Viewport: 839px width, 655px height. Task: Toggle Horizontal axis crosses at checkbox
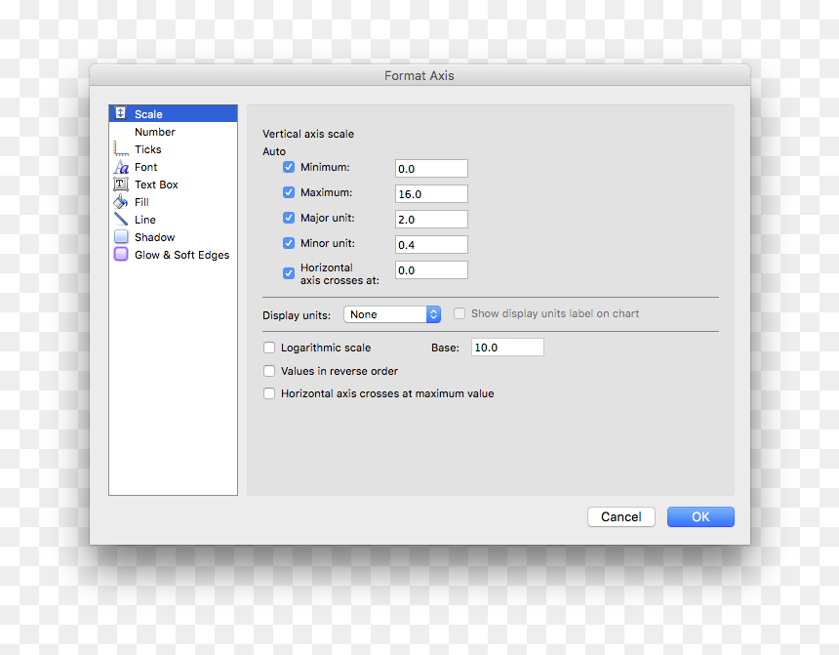(x=289, y=273)
